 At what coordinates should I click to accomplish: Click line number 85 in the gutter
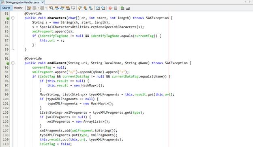click(x=6, y=32)
